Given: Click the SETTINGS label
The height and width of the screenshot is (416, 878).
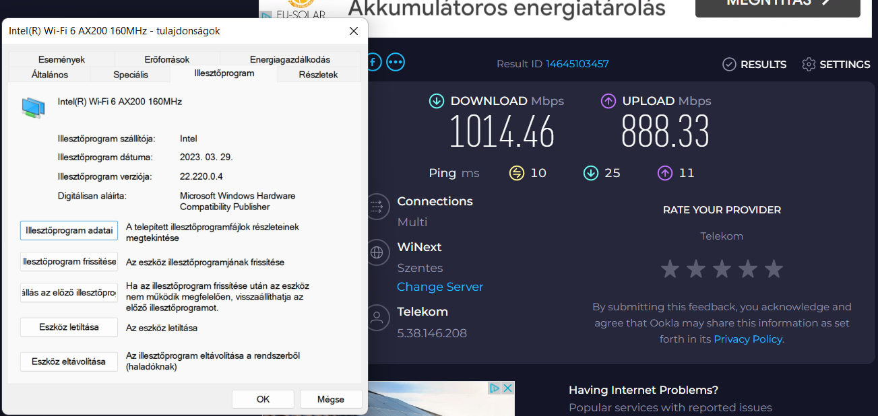Looking at the screenshot, I should click(x=845, y=65).
